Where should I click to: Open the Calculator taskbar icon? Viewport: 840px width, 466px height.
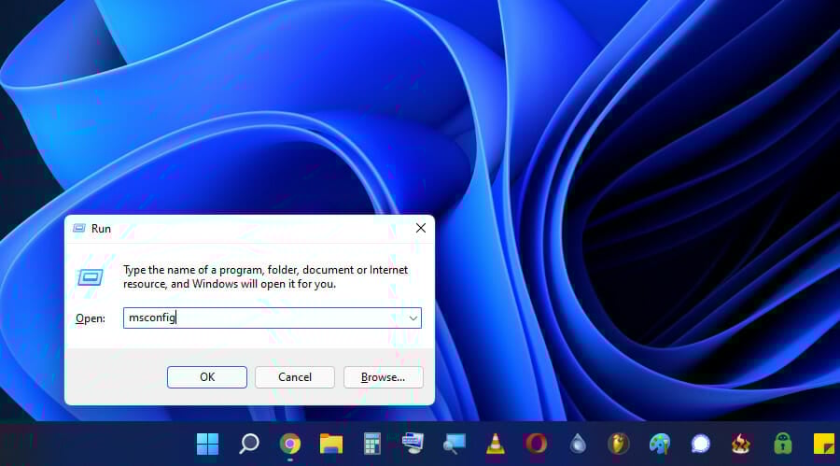click(x=371, y=444)
